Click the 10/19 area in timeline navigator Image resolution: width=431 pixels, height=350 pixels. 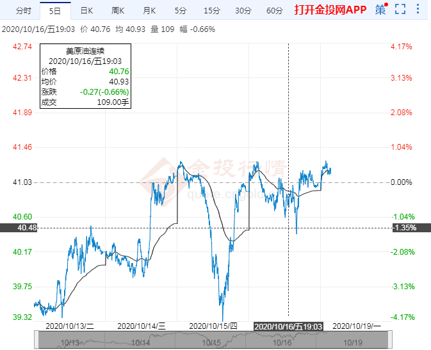tap(346, 342)
